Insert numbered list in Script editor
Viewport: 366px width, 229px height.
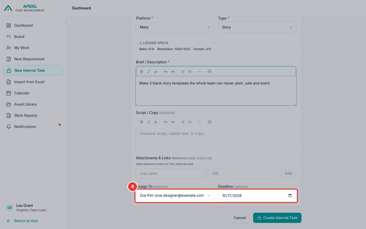190,122
